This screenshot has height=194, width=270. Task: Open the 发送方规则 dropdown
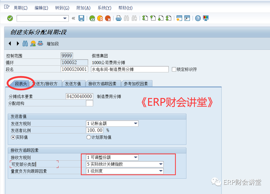136,123
